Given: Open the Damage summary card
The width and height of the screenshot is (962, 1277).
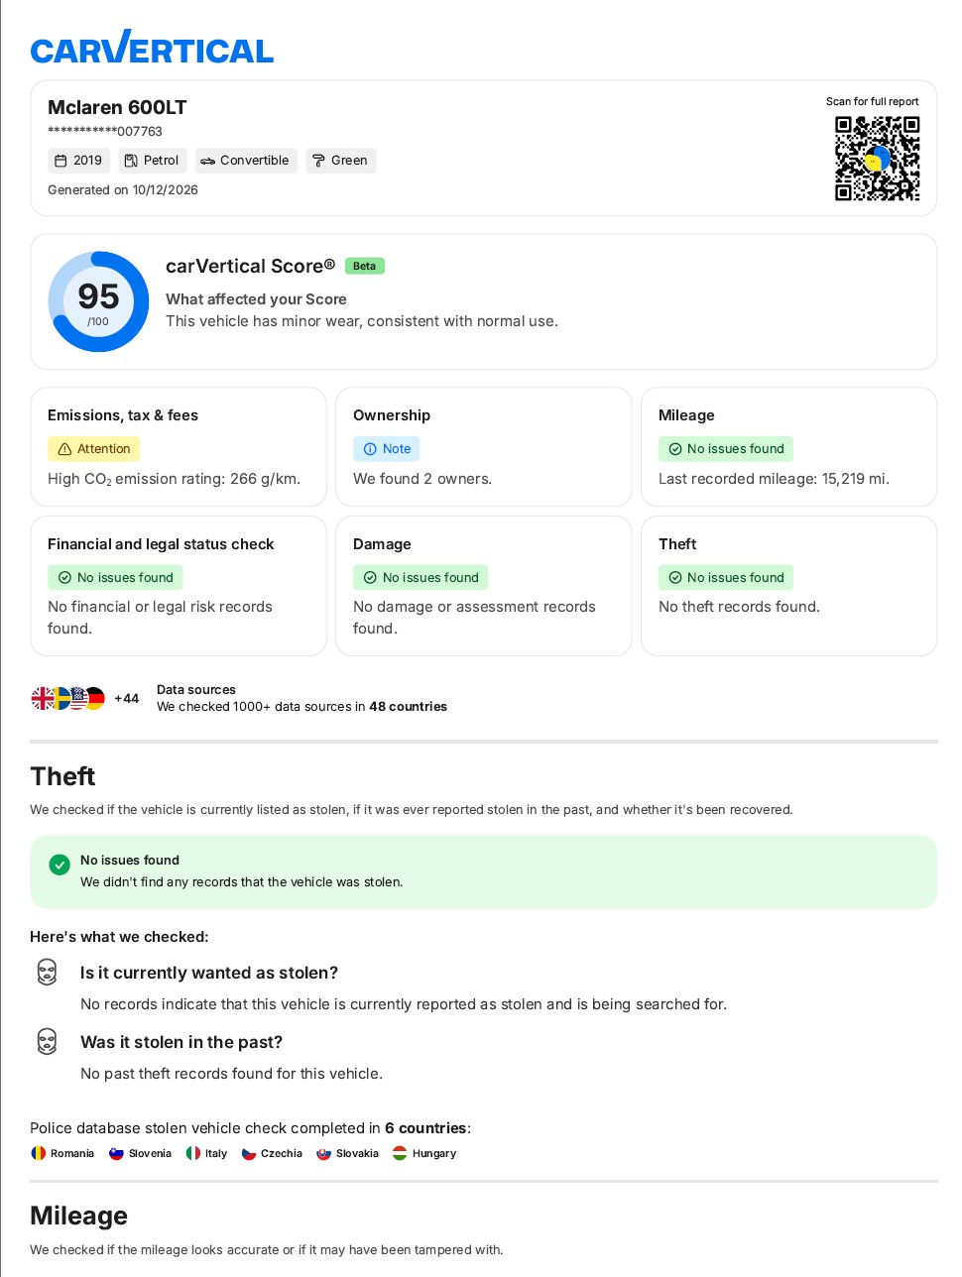Looking at the screenshot, I should (x=484, y=586).
